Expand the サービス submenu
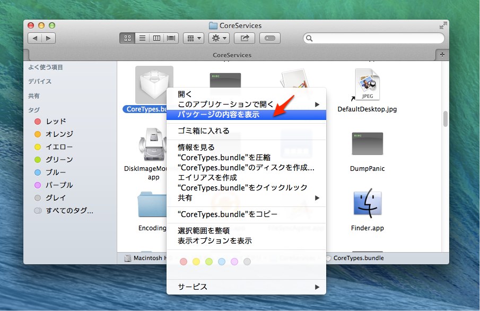The width and height of the screenshot is (480, 311). pos(246,287)
